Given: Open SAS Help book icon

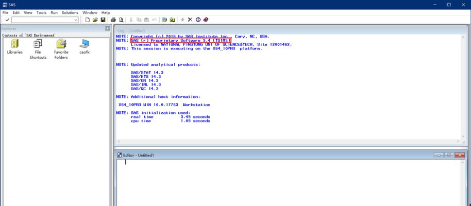Looking at the screenshot, I should (x=206, y=20).
